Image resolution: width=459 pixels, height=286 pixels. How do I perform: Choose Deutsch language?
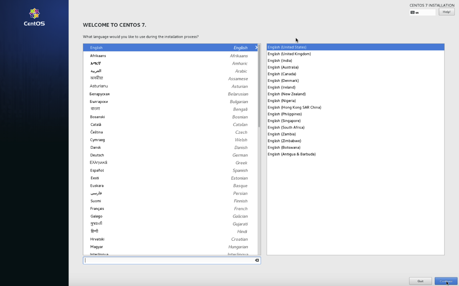pyautogui.click(x=170, y=155)
